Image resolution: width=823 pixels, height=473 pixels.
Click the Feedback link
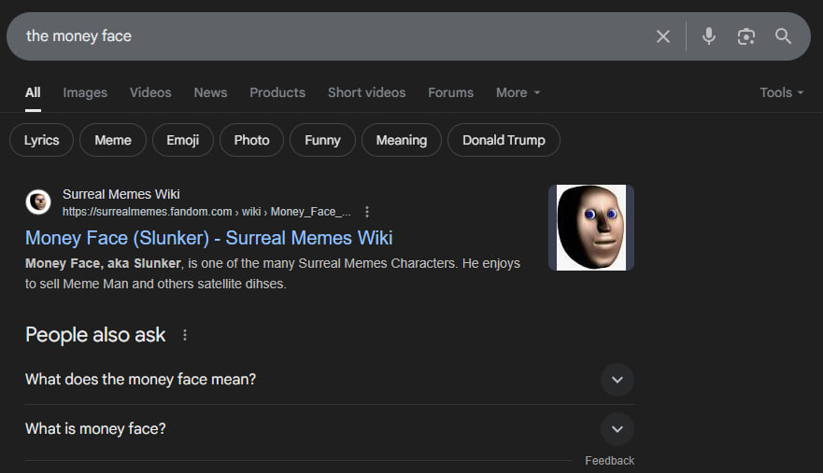click(609, 461)
